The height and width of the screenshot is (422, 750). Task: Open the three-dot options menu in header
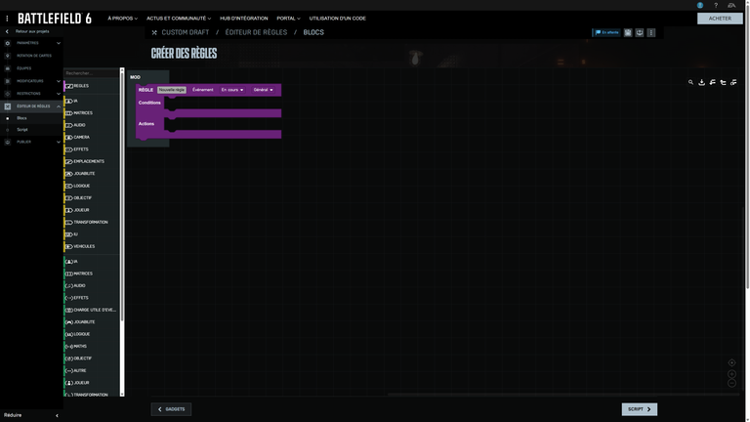651,32
